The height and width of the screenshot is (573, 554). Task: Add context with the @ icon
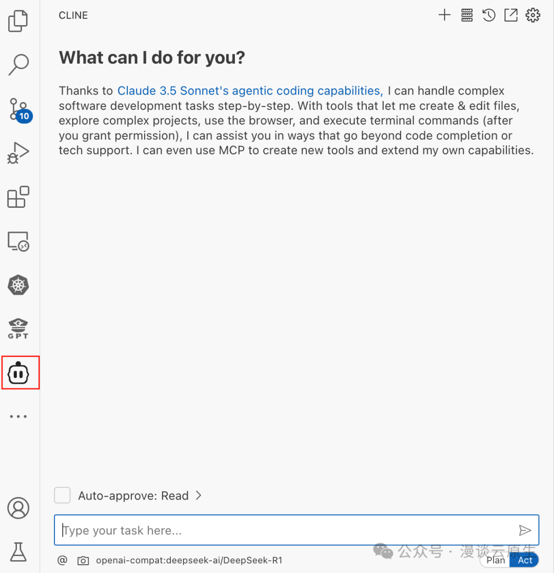63,560
